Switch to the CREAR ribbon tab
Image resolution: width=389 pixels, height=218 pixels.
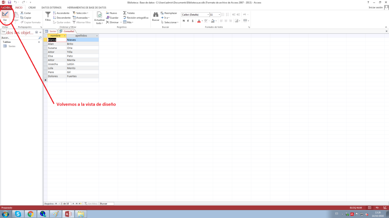click(32, 7)
